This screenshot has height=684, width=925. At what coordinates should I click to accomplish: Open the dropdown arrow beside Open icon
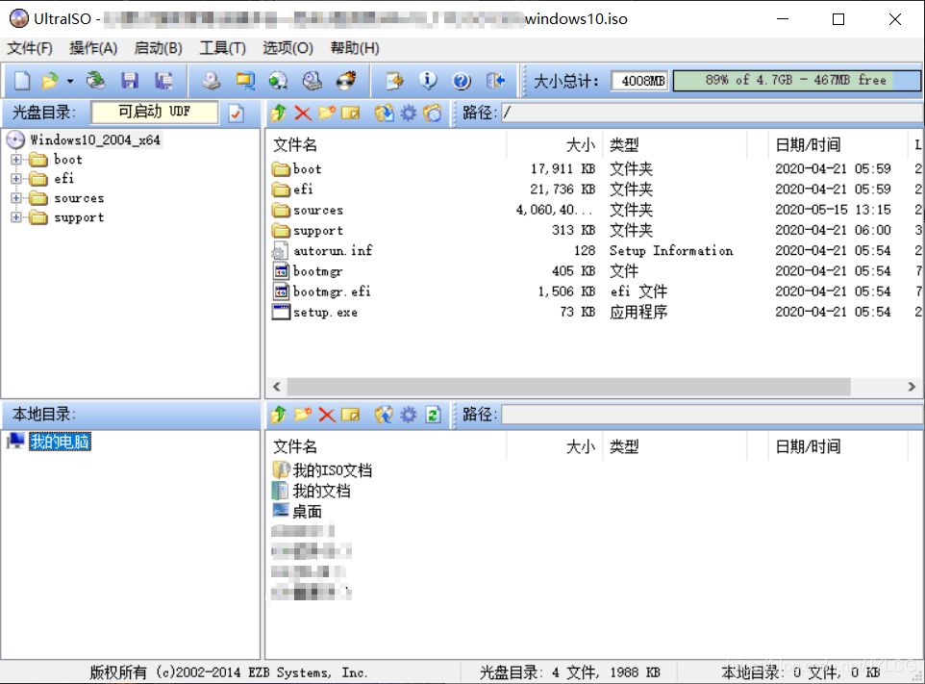pyautogui.click(x=69, y=81)
